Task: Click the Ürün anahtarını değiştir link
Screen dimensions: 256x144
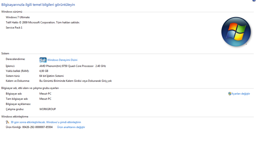Action: 71,127
